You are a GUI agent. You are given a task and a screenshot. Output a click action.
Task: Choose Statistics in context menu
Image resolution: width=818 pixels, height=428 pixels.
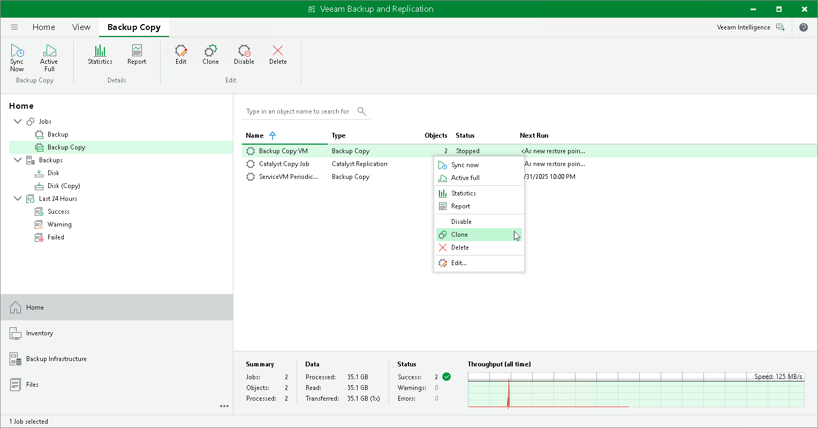tap(479, 193)
